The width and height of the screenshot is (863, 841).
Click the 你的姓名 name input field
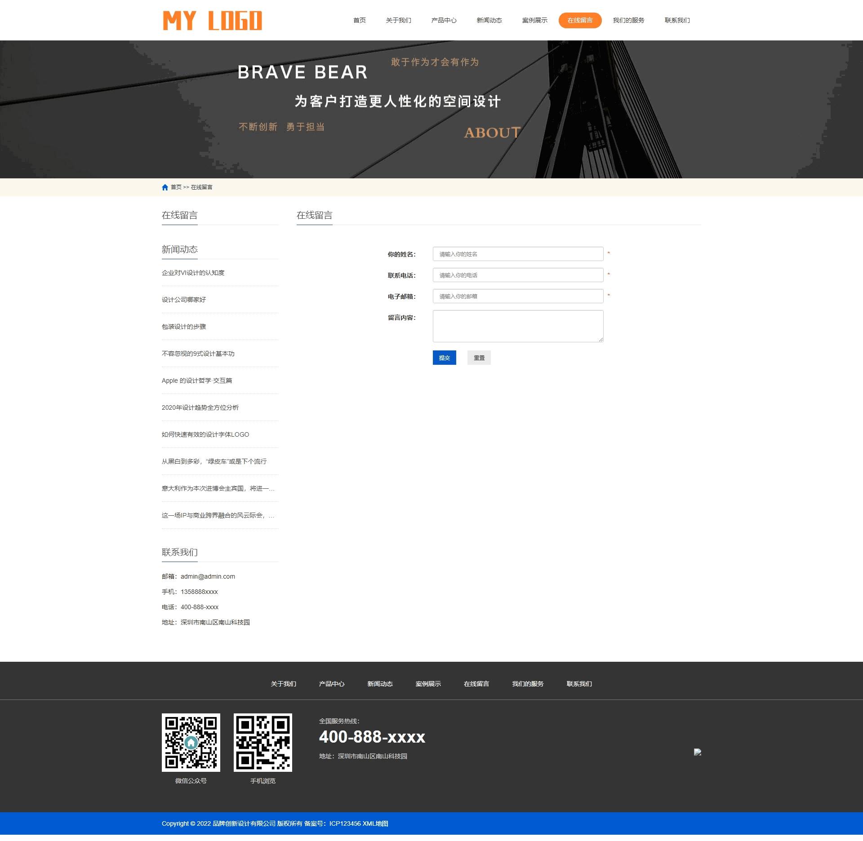(518, 254)
